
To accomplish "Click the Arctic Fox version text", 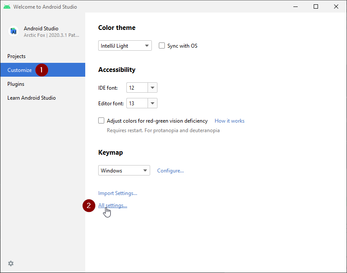I will click(51, 35).
